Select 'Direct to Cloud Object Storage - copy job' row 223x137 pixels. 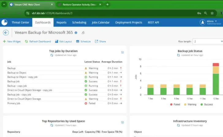pos(65,90)
